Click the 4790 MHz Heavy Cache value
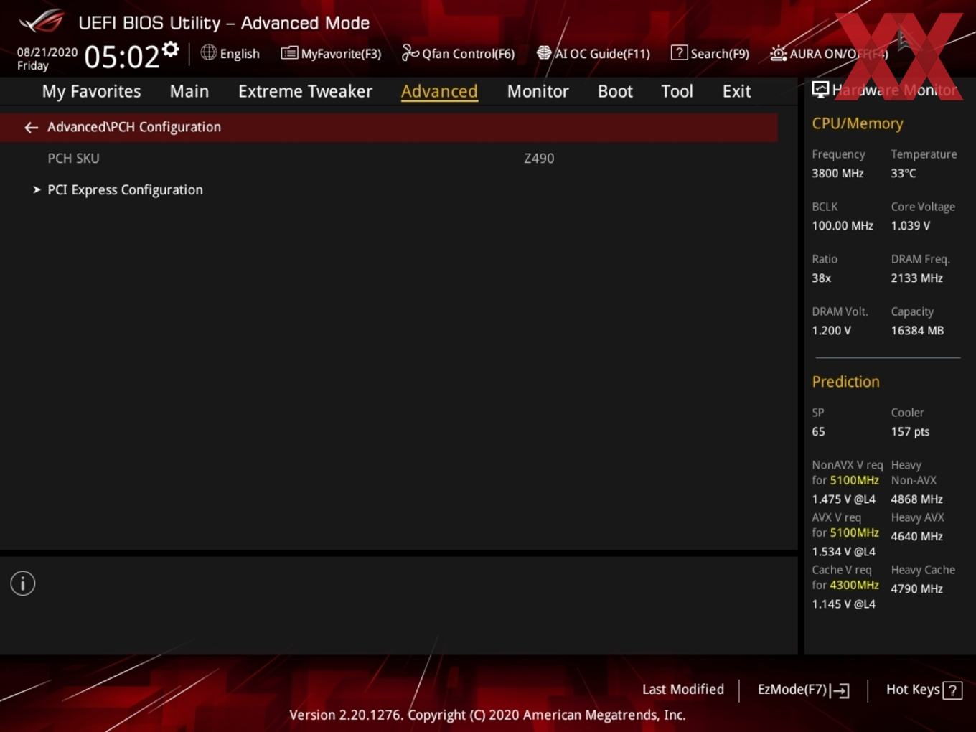Image resolution: width=976 pixels, height=732 pixels. tap(917, 588)
